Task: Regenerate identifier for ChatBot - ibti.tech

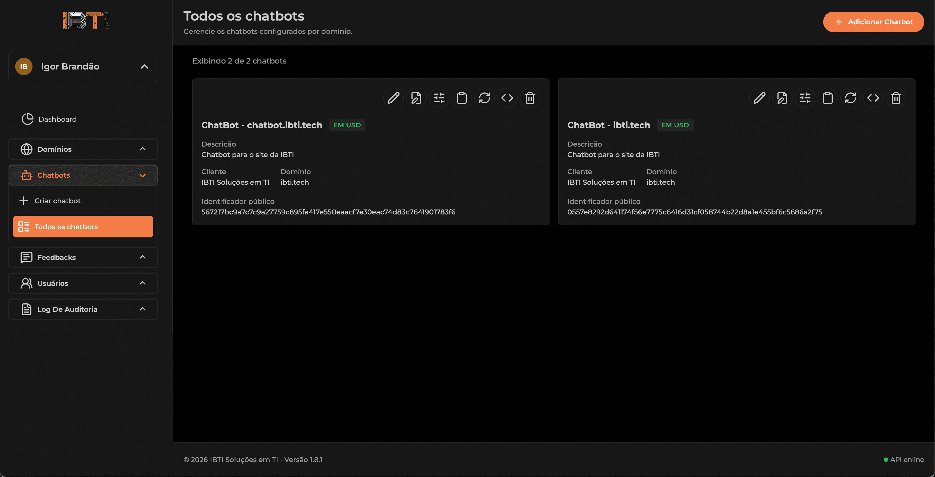Action: click(851, 98)
